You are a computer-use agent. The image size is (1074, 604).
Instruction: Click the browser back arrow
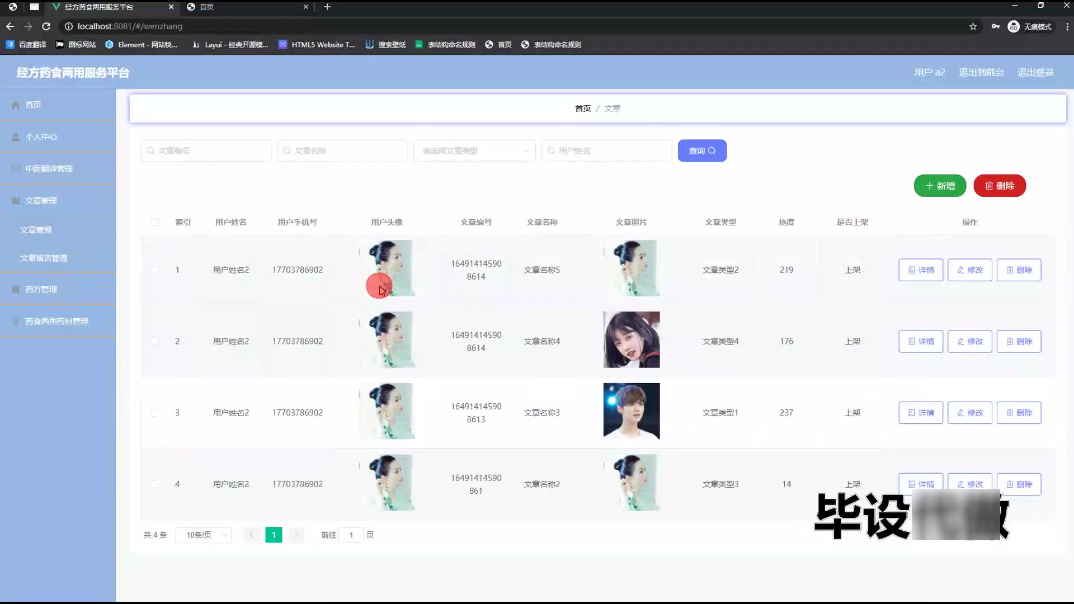[x=10, y=26]
